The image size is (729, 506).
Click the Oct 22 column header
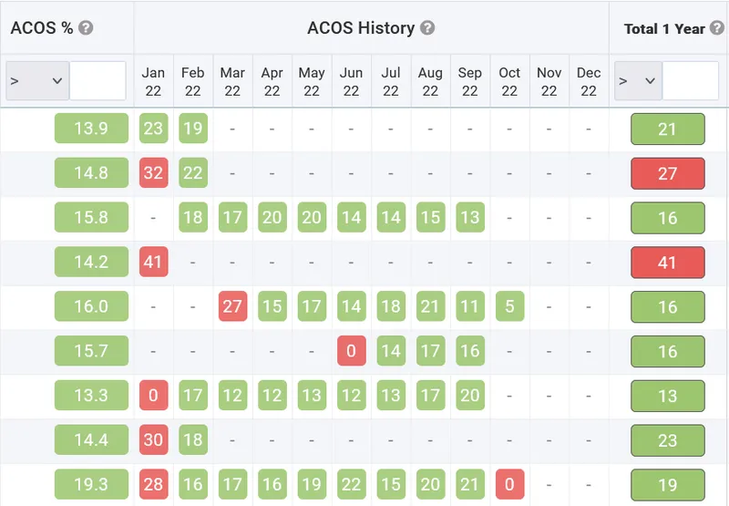click(x=509, y=81)
